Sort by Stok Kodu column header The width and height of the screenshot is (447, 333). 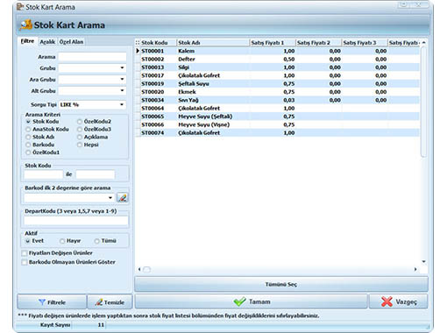point(158,43)
